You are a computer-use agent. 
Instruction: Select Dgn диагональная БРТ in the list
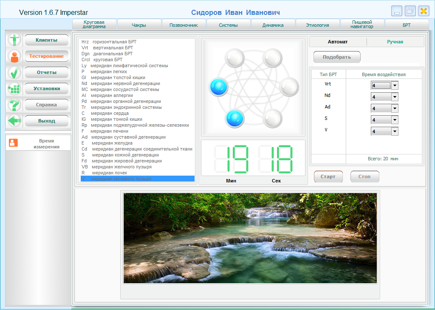tap(138, 54)
